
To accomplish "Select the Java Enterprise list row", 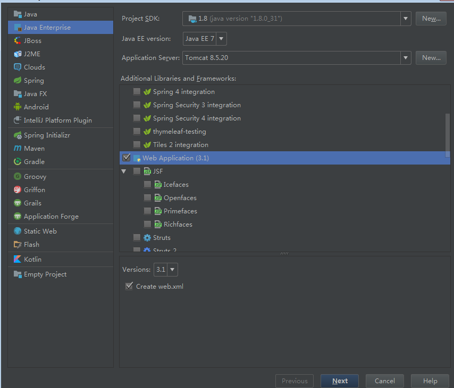I will click(x=61, y=28).
